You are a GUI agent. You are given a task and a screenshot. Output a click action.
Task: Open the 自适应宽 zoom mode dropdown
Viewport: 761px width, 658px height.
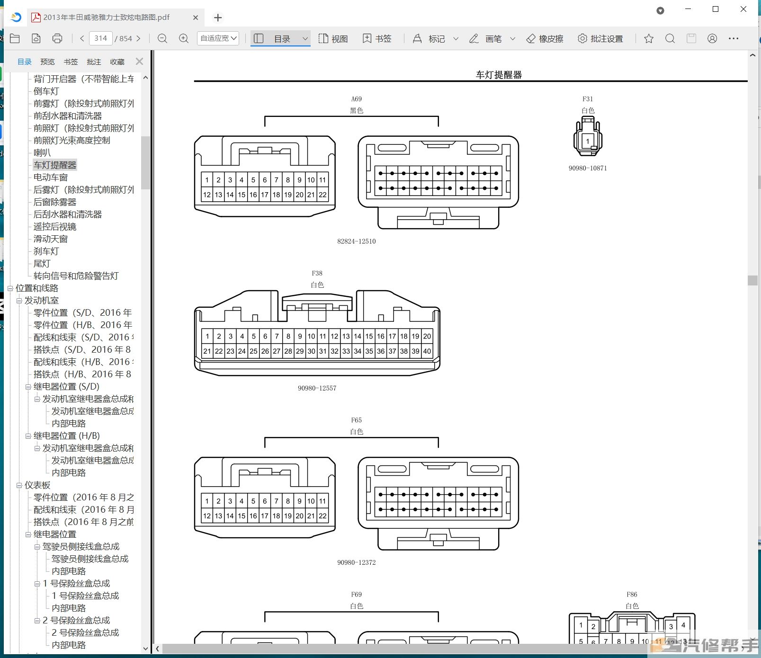218,38
